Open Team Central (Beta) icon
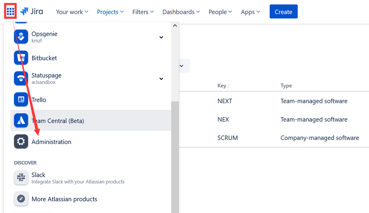Image resolution: width=369 pixels, height=213 pixels. tap(21, 120)
